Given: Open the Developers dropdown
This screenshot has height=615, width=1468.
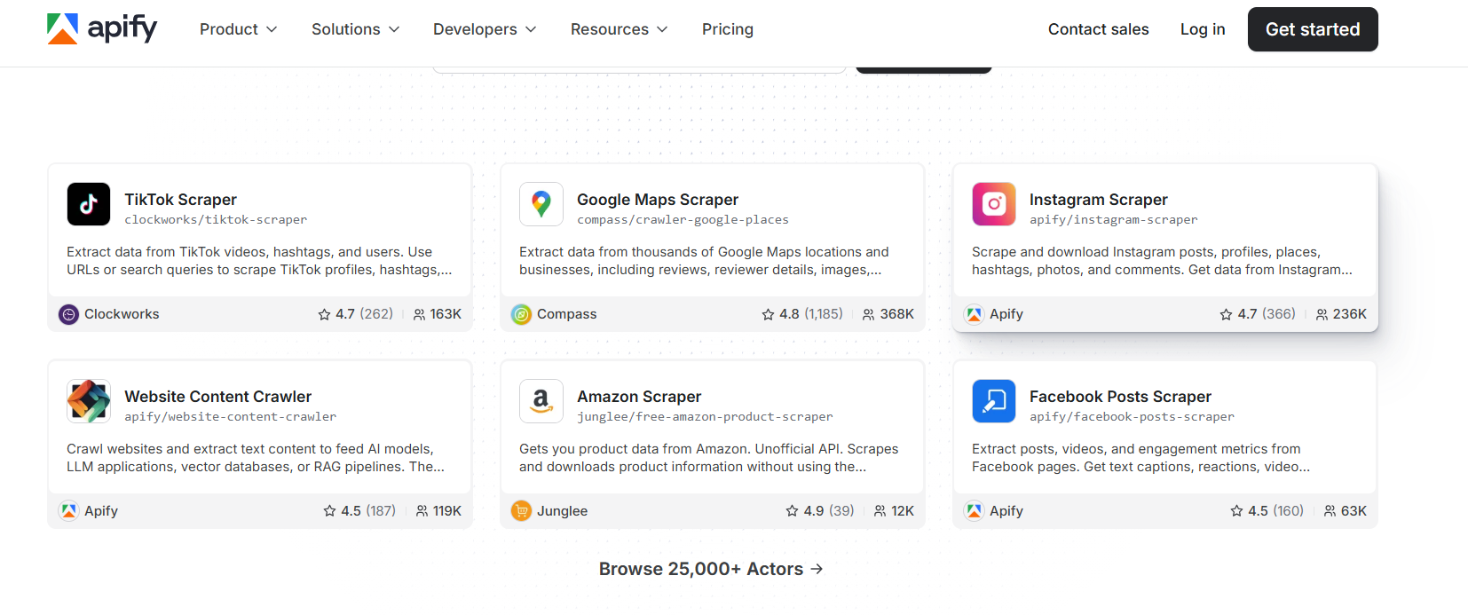Looking at the screenshot, I should point(484,29).
